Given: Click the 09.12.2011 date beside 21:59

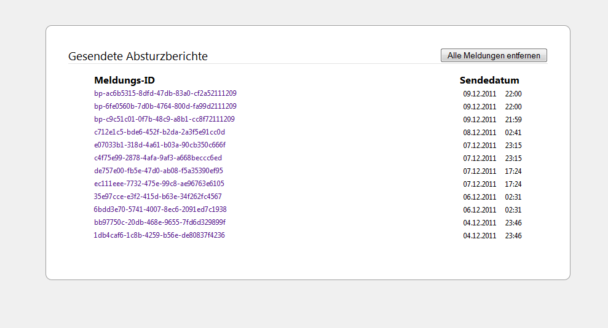Looking at the screenshot, I should (480, 120).
